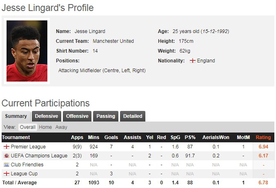Click the England flag icon beside Nationality

tap(192, 61)
